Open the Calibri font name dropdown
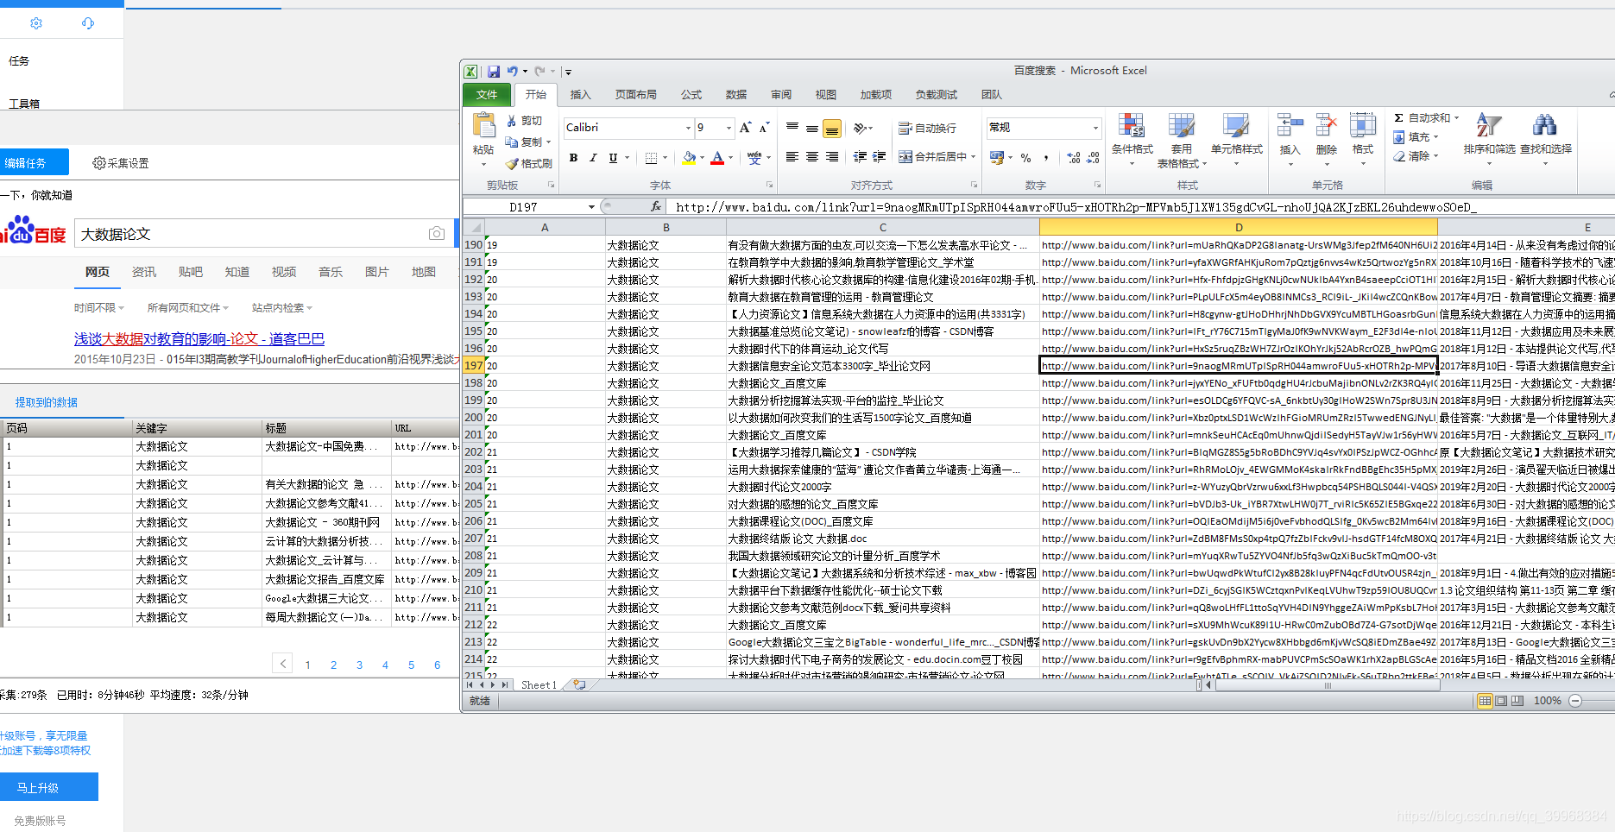The width and height of the screenshot is (1615, 832). pos(688,128)
